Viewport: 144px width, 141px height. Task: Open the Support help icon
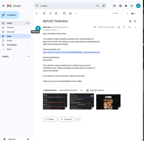pyautogui.click(x=114, y=6)
